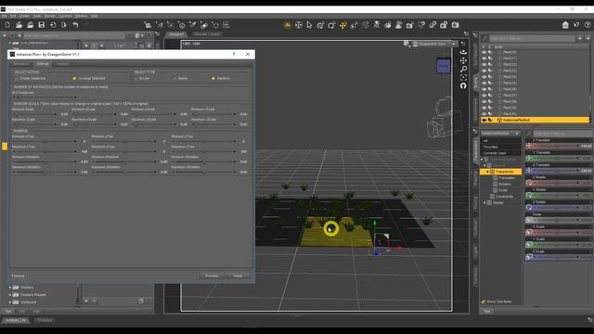Switch to the aniMate Lite tab
594x334 pixels.
(x=16, y=320)
